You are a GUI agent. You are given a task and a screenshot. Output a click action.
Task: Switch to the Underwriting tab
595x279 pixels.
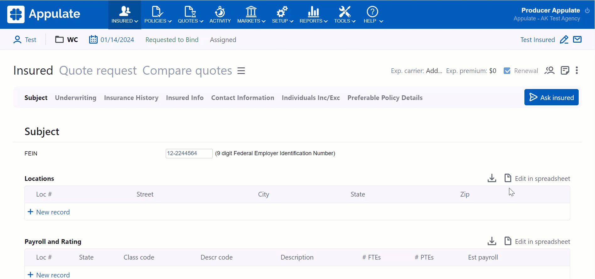click(x=76, y=98)
